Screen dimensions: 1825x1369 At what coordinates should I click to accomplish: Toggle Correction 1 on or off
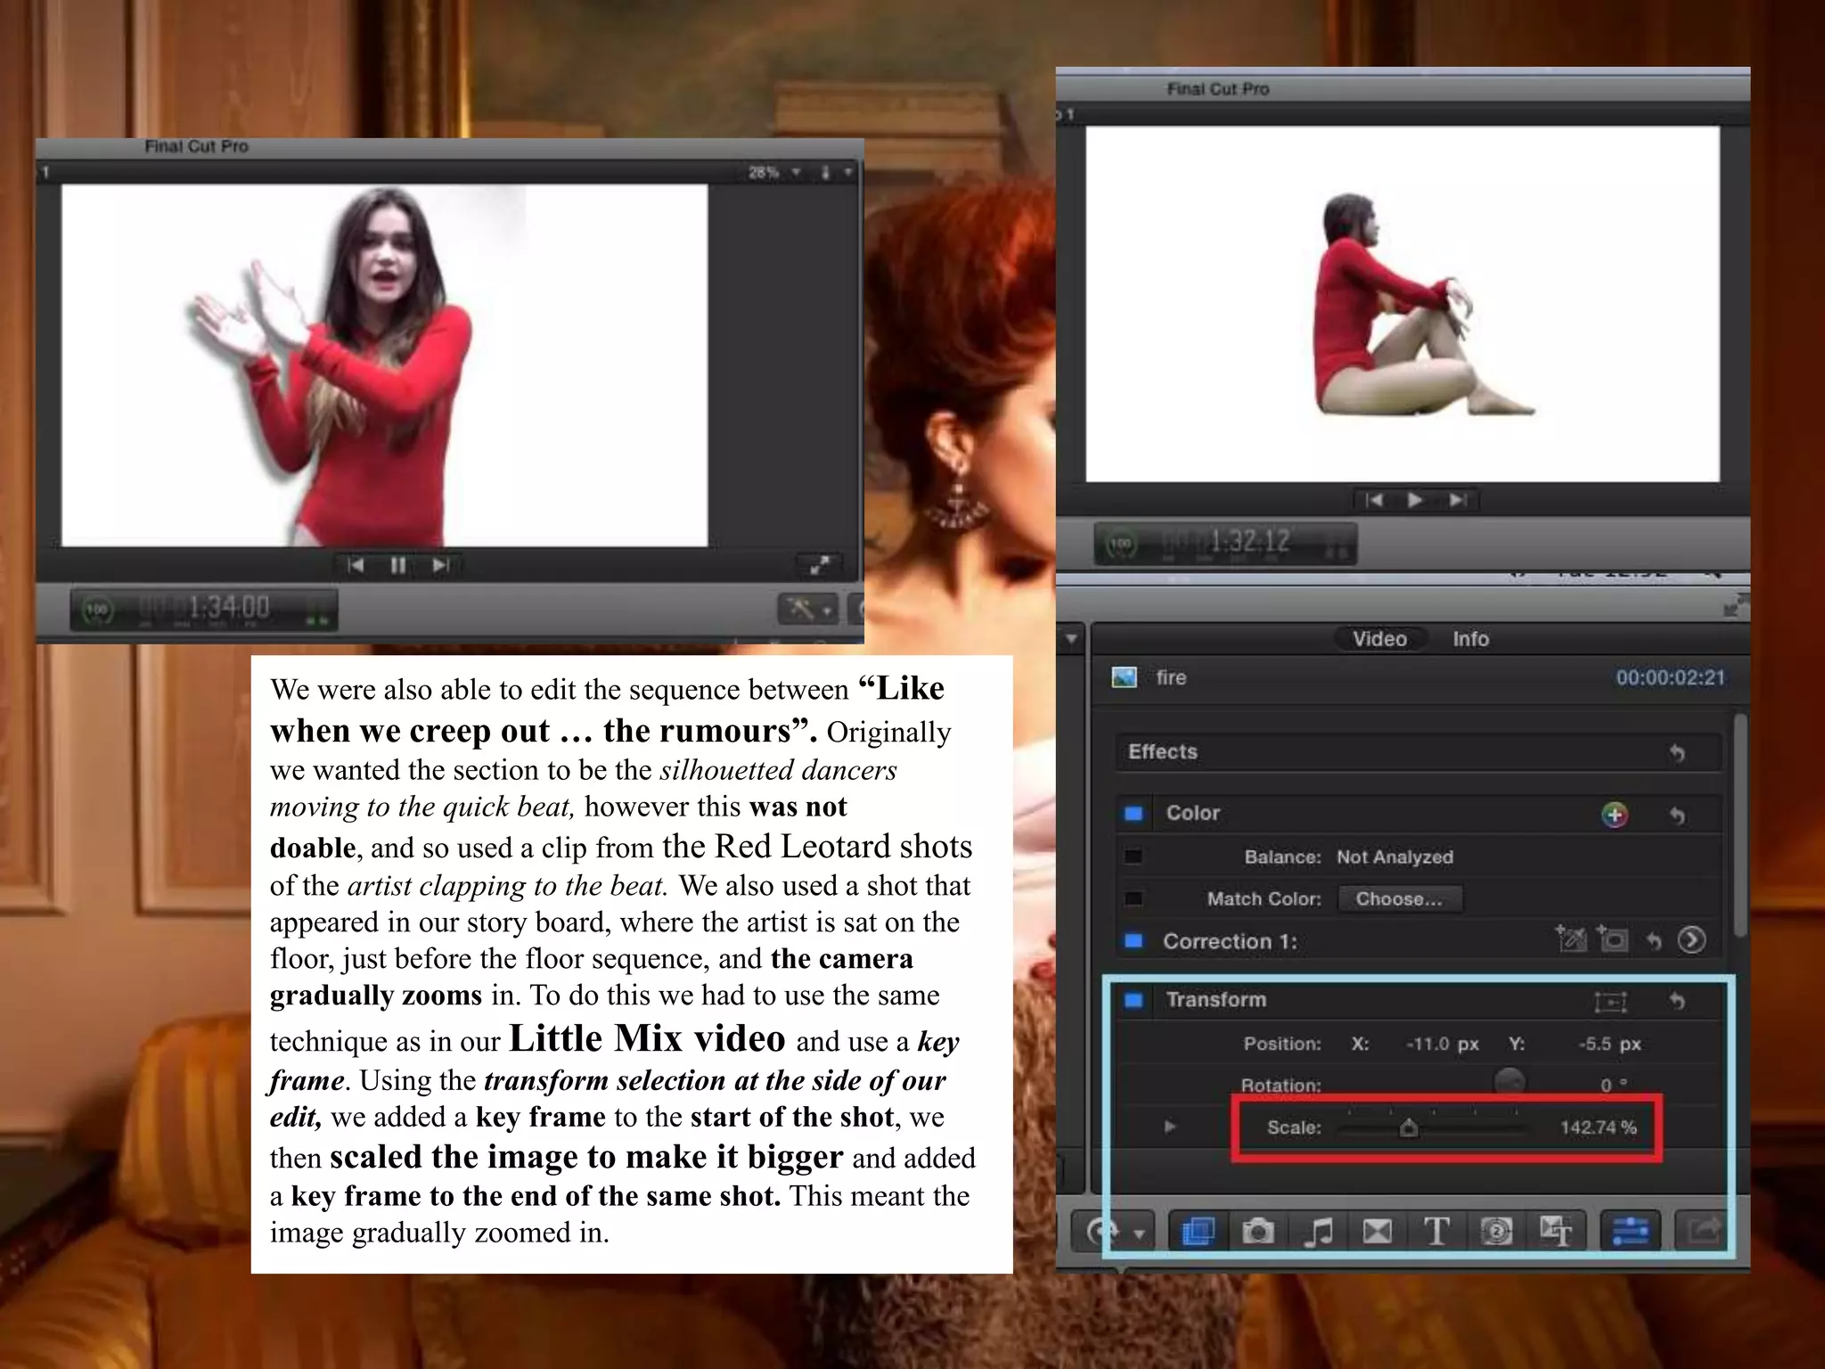1133,941
